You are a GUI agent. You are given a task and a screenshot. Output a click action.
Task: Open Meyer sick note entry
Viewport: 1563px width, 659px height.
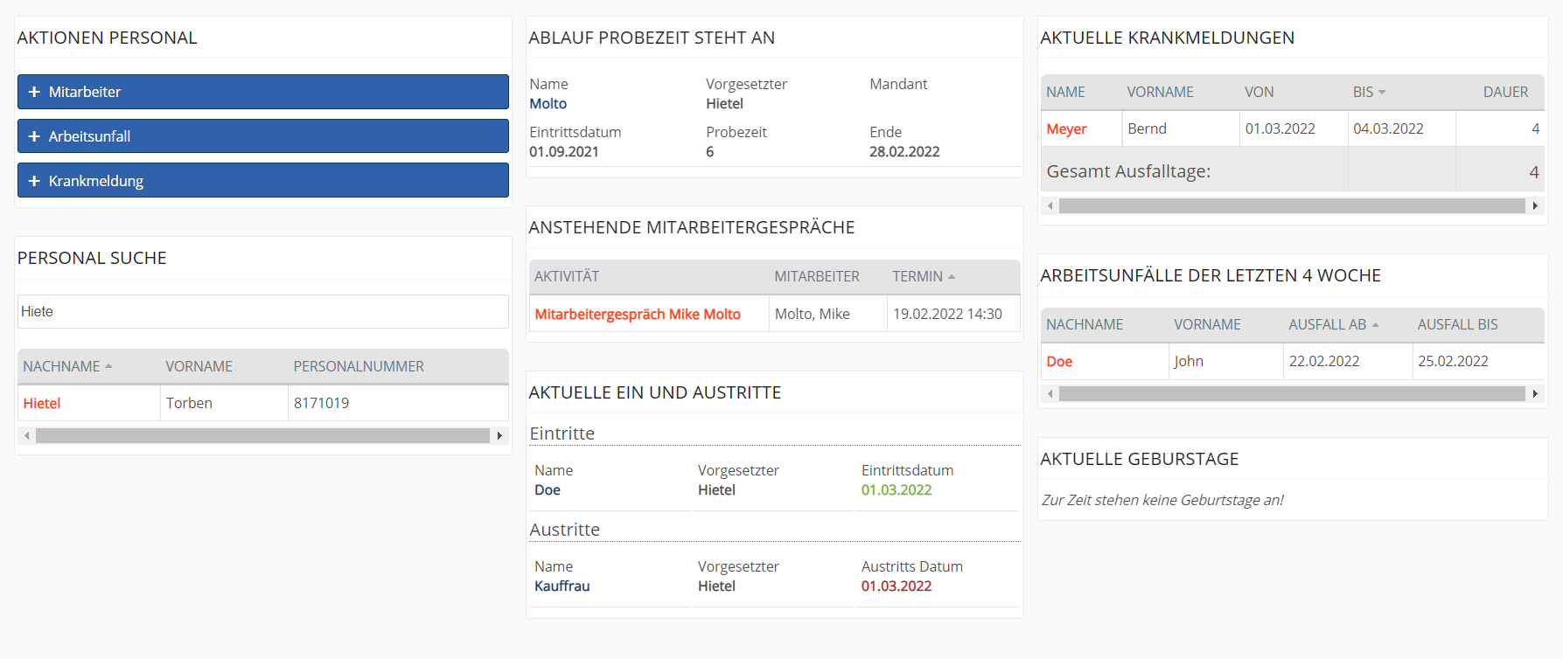point(1066,128)
